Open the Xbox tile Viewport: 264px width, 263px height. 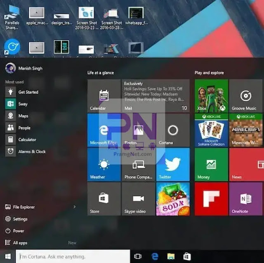[211, 96]
